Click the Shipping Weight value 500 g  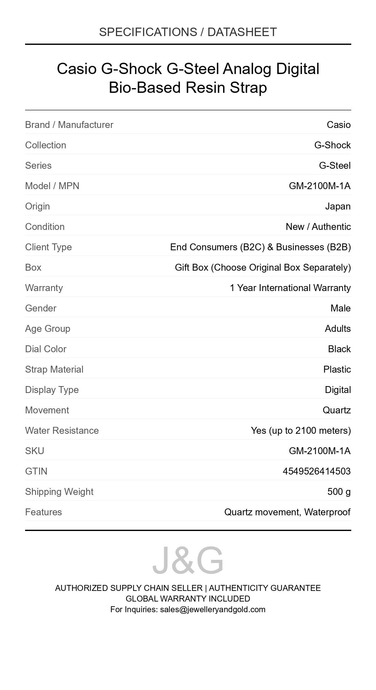(x=339, y=491)
